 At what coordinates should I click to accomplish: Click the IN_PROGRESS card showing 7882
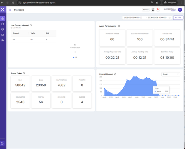[x=61, y=84]
